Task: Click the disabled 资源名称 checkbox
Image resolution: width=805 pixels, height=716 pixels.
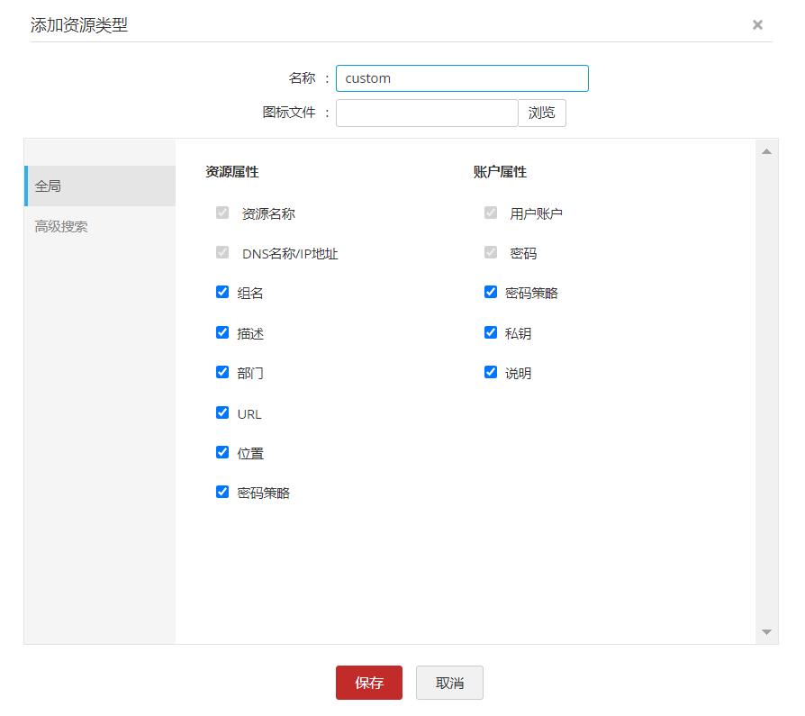Action: [222, 213]
